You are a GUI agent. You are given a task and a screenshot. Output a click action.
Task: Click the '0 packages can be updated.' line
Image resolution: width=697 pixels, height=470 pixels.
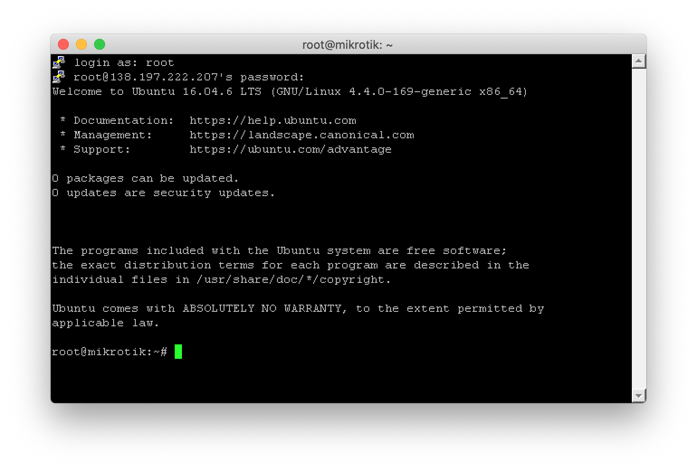click(x=145, y=179)
